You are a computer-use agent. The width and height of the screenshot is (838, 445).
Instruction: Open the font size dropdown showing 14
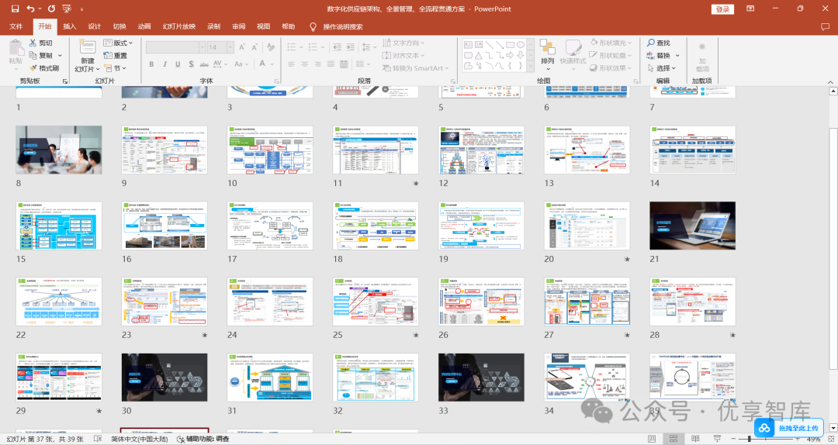tap(230, 47)
